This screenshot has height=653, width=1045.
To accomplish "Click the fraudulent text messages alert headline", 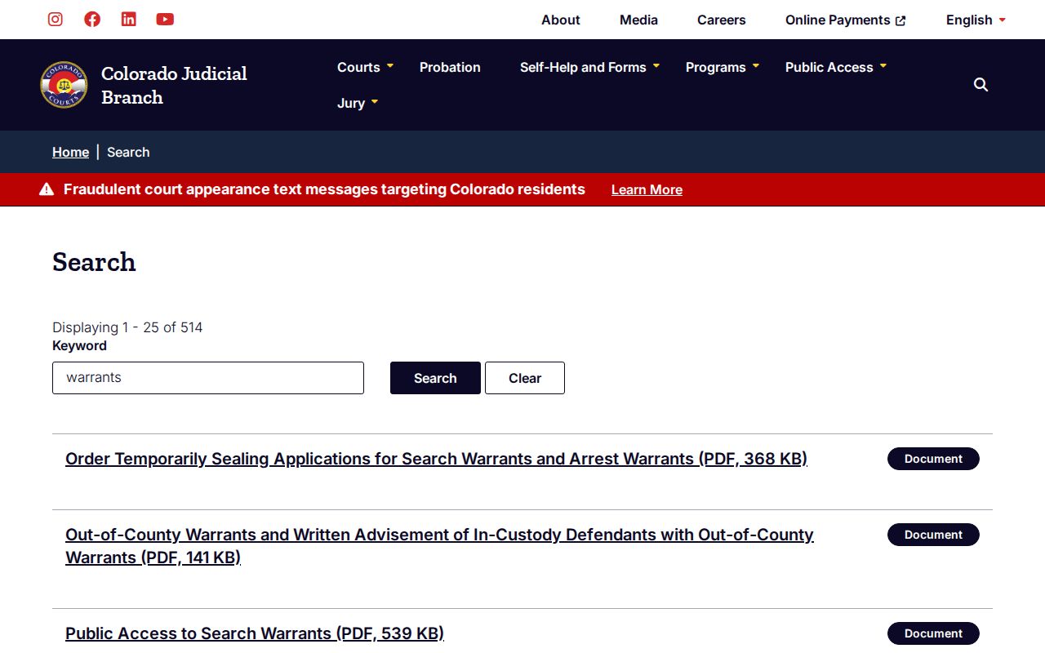I will (x=324, y=189).
